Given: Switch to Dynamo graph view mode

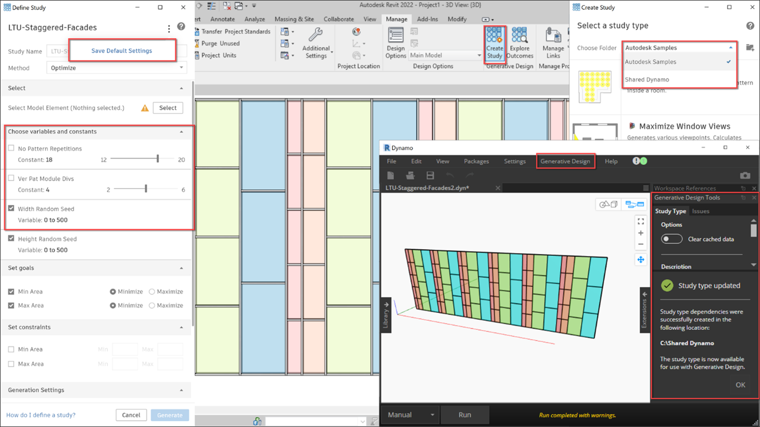Looking at the screenshot, I should point(635,204).
